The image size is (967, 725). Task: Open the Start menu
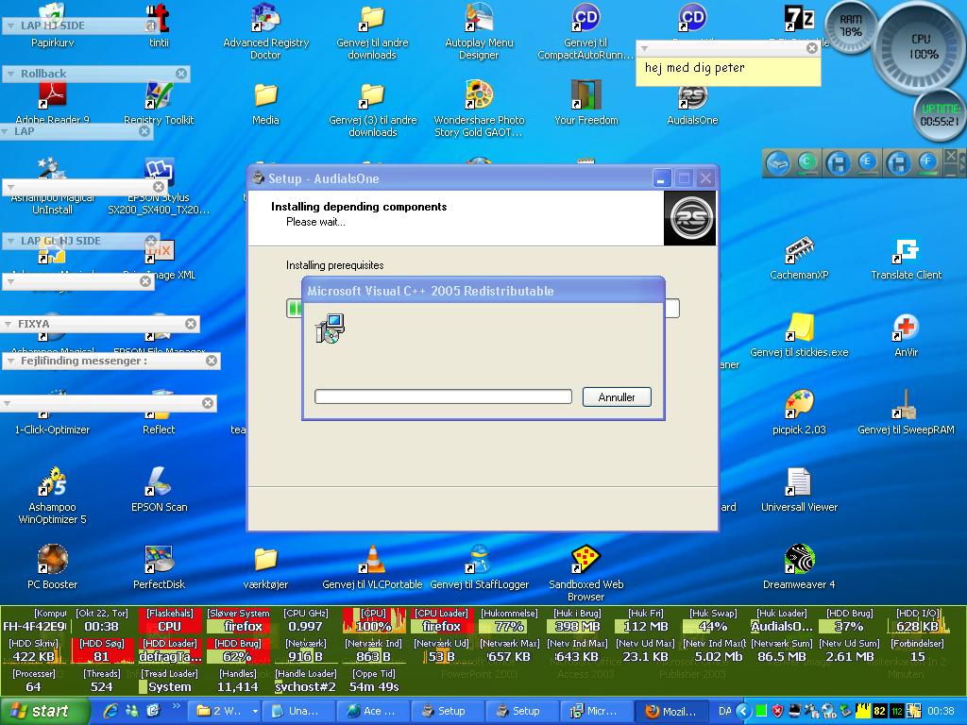pos(40,711)
